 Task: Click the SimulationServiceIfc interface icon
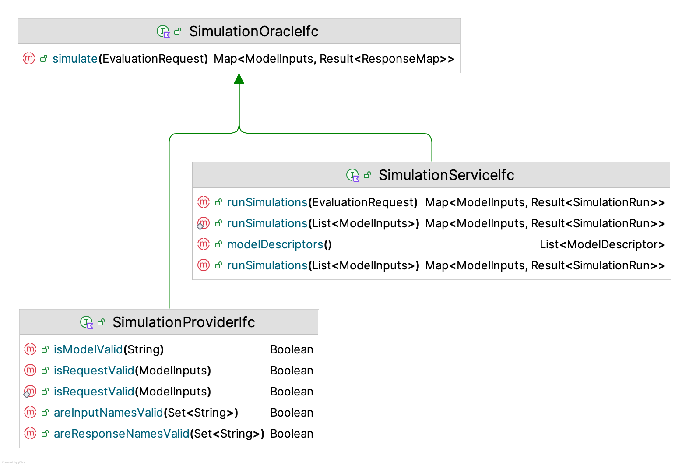(x=353, y=175)
